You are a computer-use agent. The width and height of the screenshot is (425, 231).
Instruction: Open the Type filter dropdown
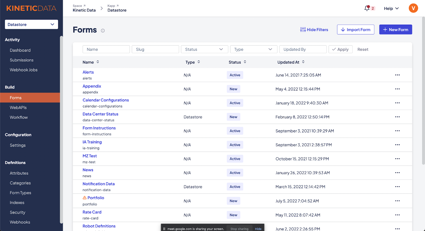pyautogui.click(x=254, y=49)
